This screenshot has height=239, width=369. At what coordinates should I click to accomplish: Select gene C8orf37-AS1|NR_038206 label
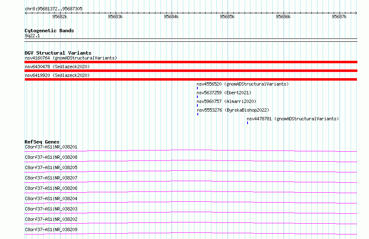coord(51,188)
